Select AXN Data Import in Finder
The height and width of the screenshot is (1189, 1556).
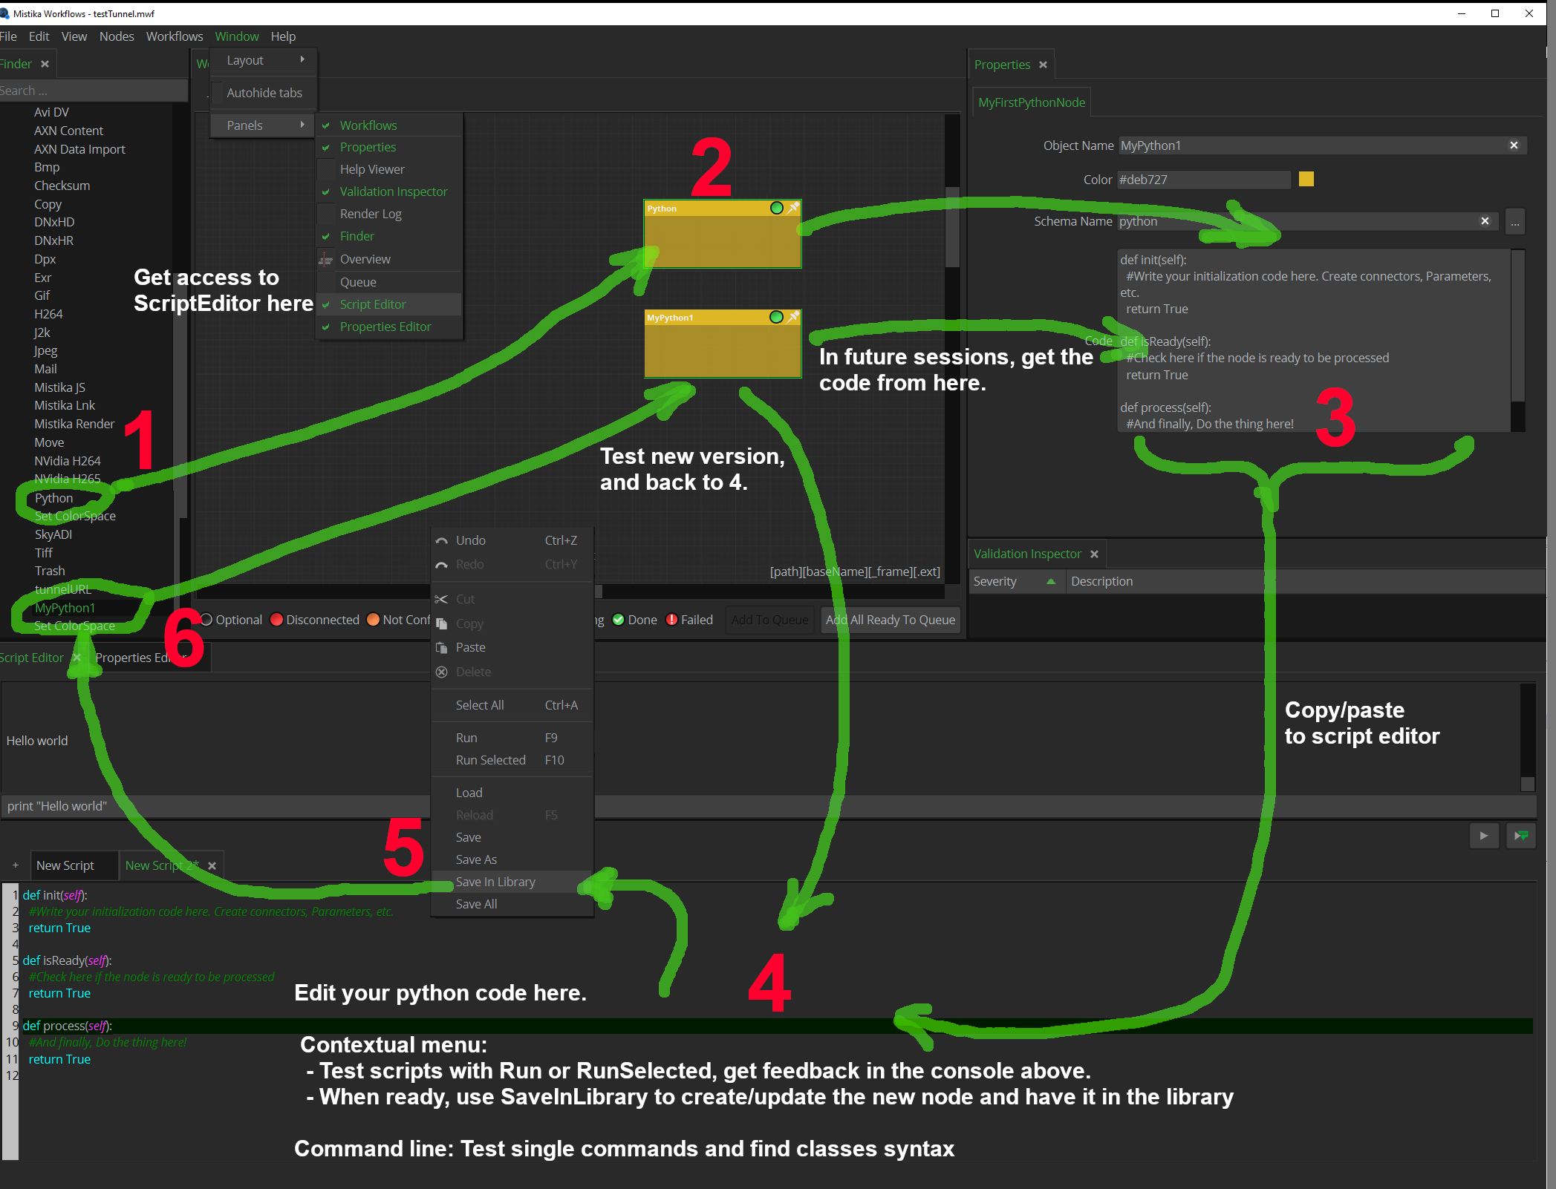[79, 149]
